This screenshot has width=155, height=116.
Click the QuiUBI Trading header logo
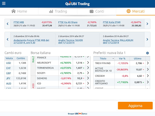click(77, 4)
